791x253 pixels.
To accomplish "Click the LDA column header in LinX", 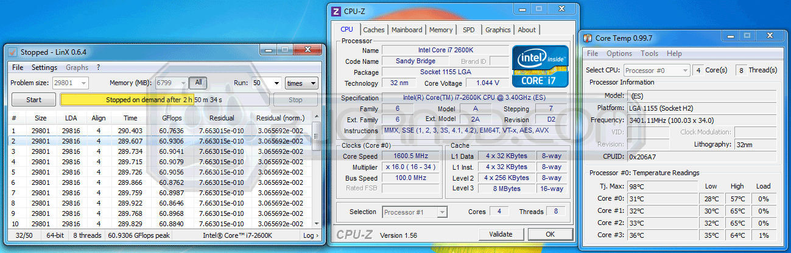I will (71, 118).
